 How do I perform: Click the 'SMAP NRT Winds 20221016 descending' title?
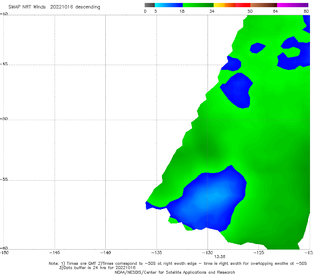coord(54,7)
